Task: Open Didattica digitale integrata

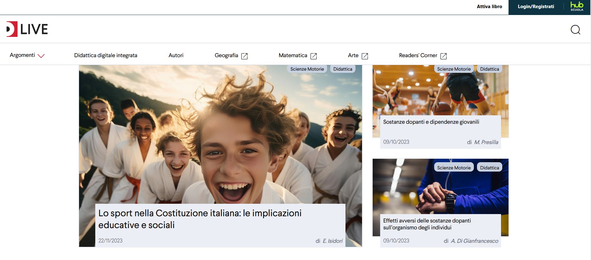Action: pos(106,55)
